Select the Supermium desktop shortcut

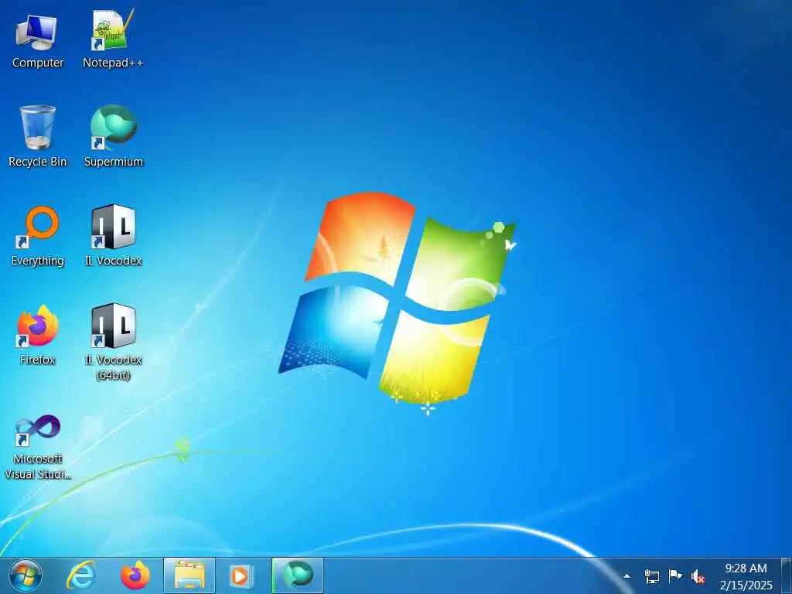coord(113,136)
